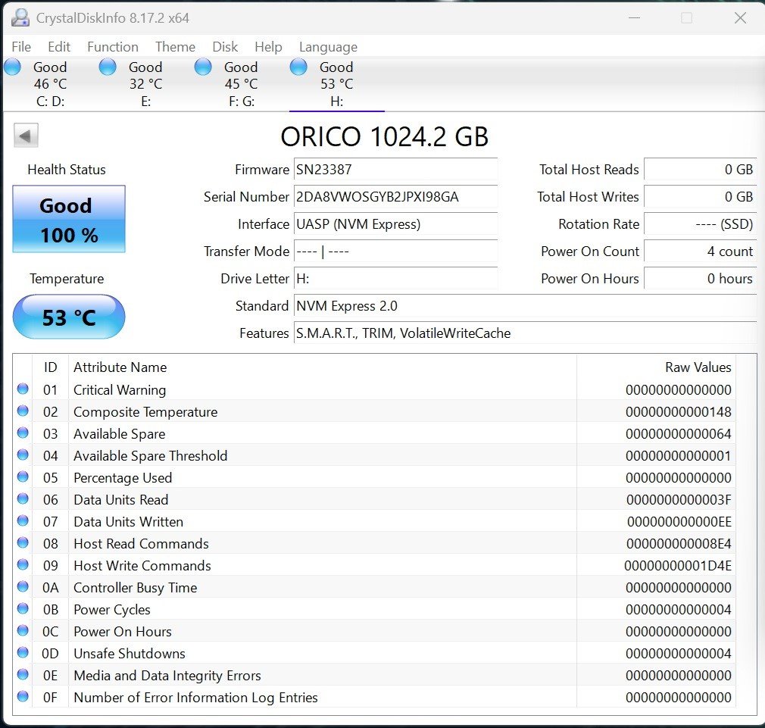
Task: Open the Function menu
Action: [x=113, y=47]
